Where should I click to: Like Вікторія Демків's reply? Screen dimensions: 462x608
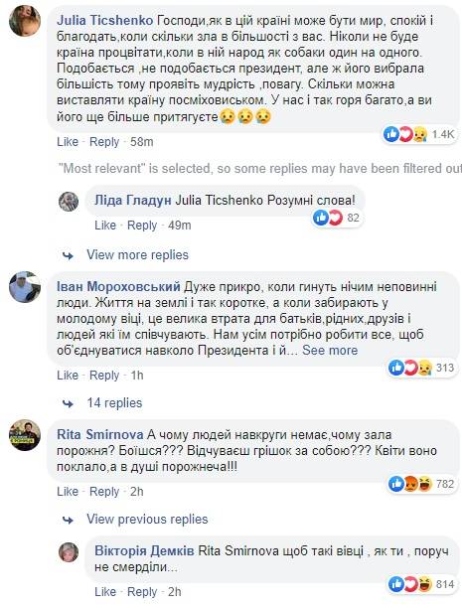coord(105,592)
